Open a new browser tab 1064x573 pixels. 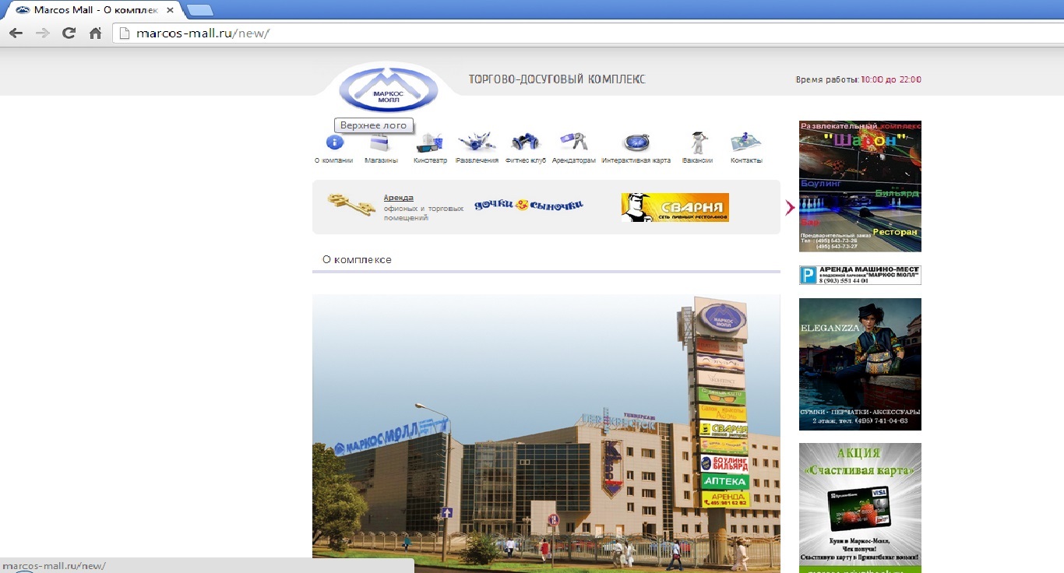pyautogui.click(x=200, y=10)
